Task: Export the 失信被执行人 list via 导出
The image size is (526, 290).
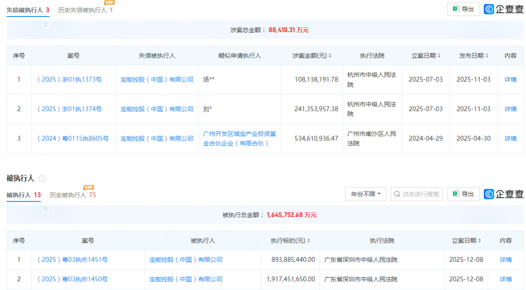Action: [x=463, y=9]
